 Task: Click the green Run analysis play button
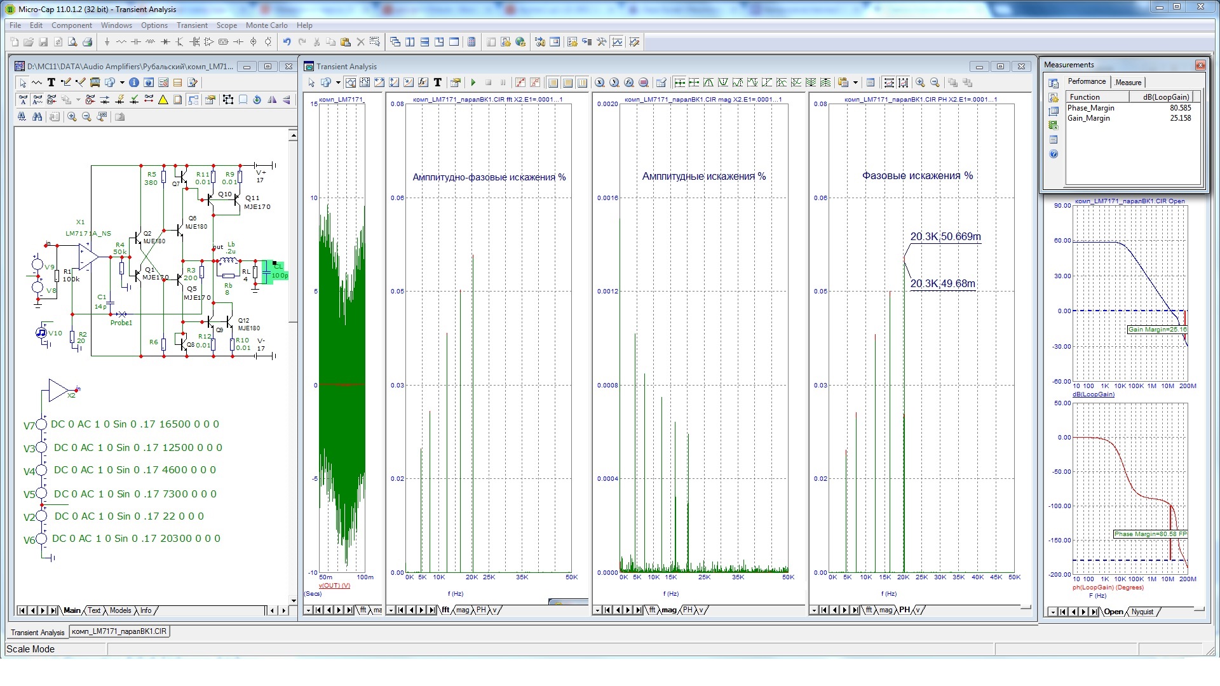[x=473, y=83]
